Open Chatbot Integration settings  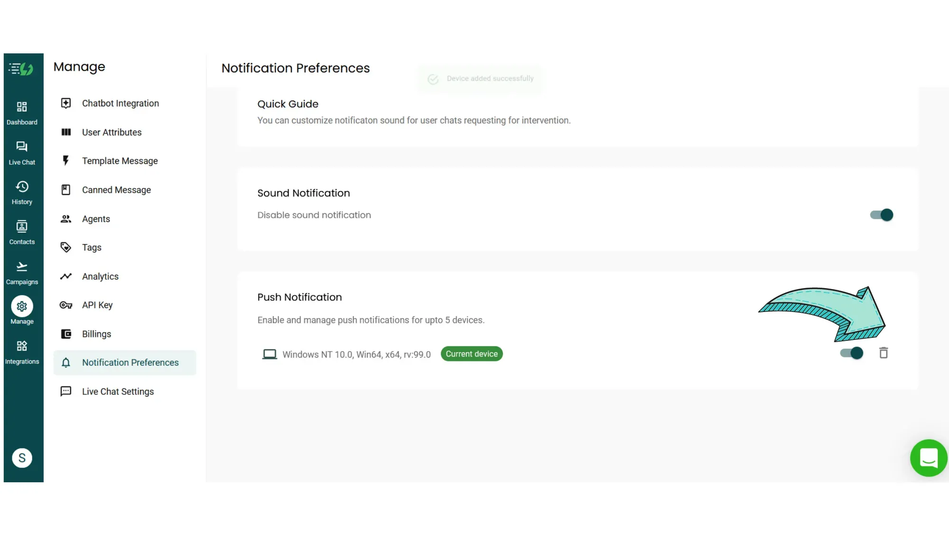pyautogui.click(x=120, y=103)
